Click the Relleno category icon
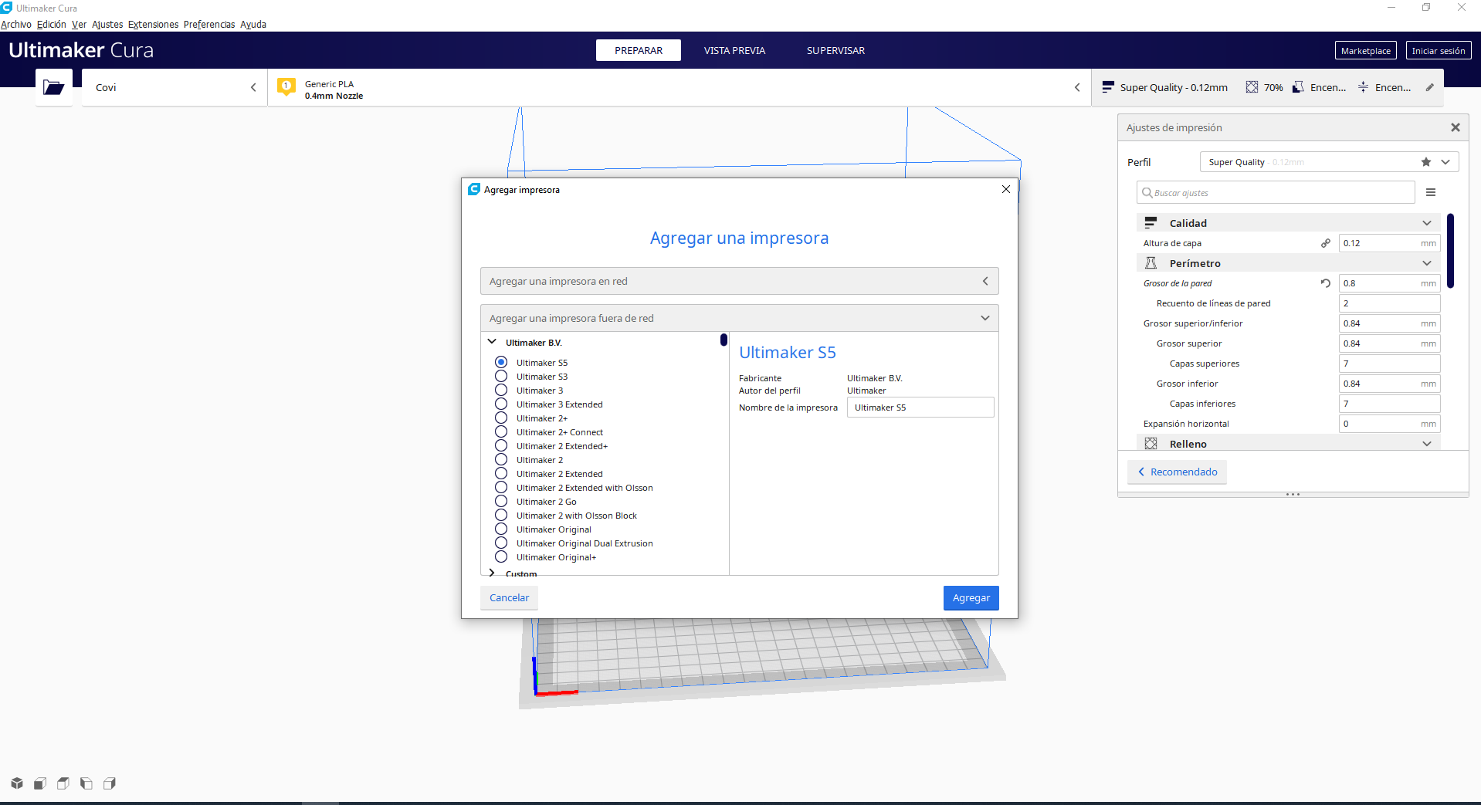 (1151, 444)
